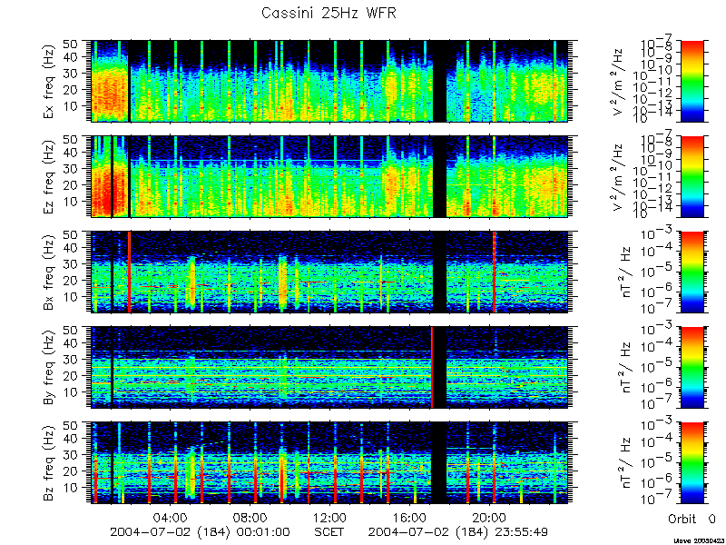Click the data gap in the Ex panel
The height and width of the screenshot is (545, 726).
coord(439,81)
